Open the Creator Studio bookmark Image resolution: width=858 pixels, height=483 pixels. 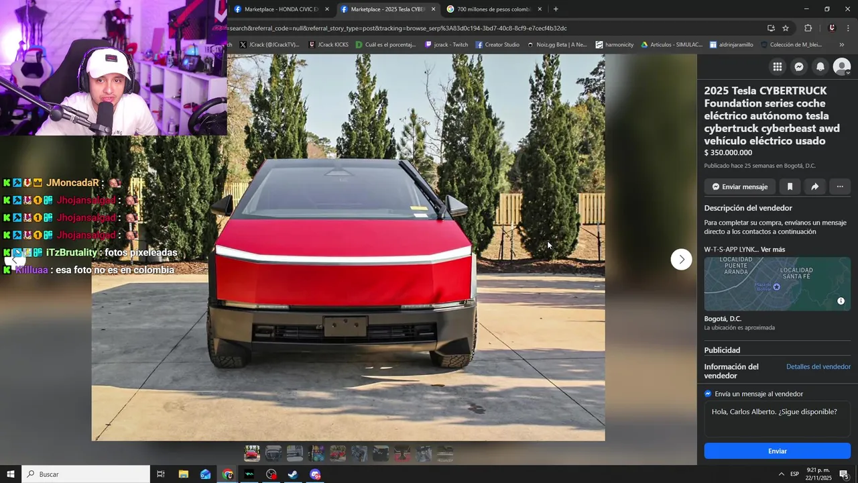(x=497, y=45)
